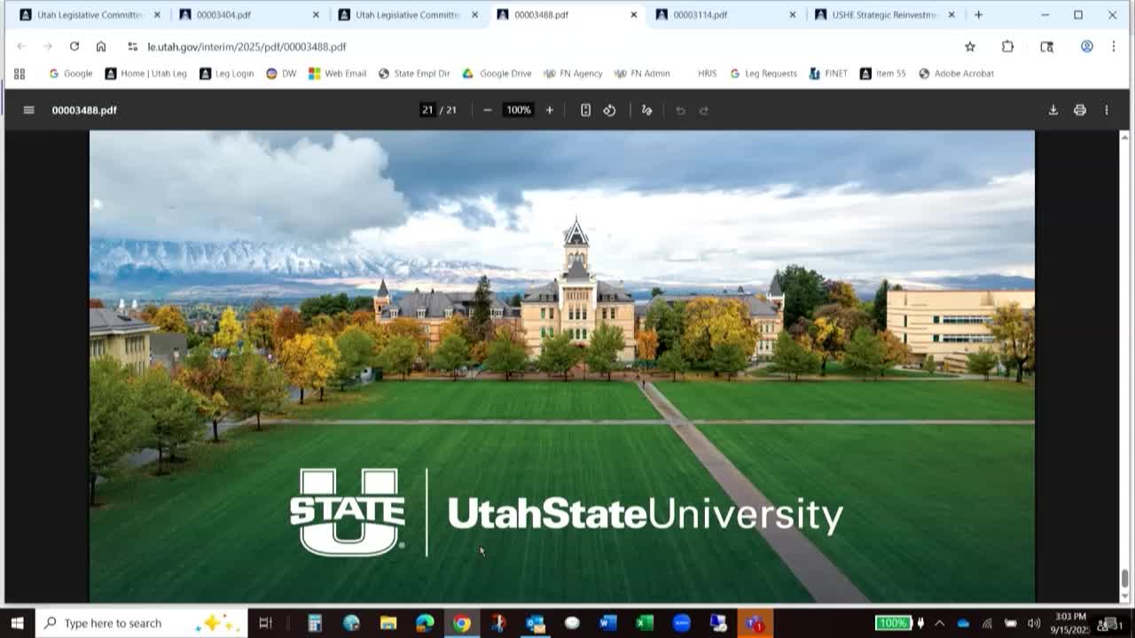Go to browser home page
Viewport: 1135px width, 638px height.
click(101, 46)
